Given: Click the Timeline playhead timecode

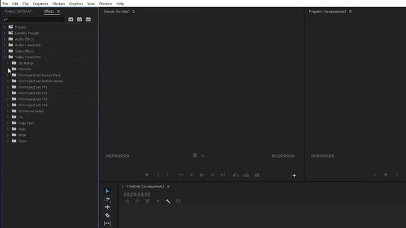Looking at the screenshot, I should point(137,194).
